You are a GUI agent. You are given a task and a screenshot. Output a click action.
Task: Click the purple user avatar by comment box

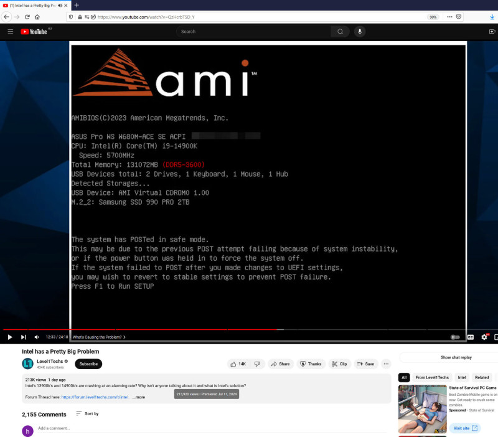point(27,431)
